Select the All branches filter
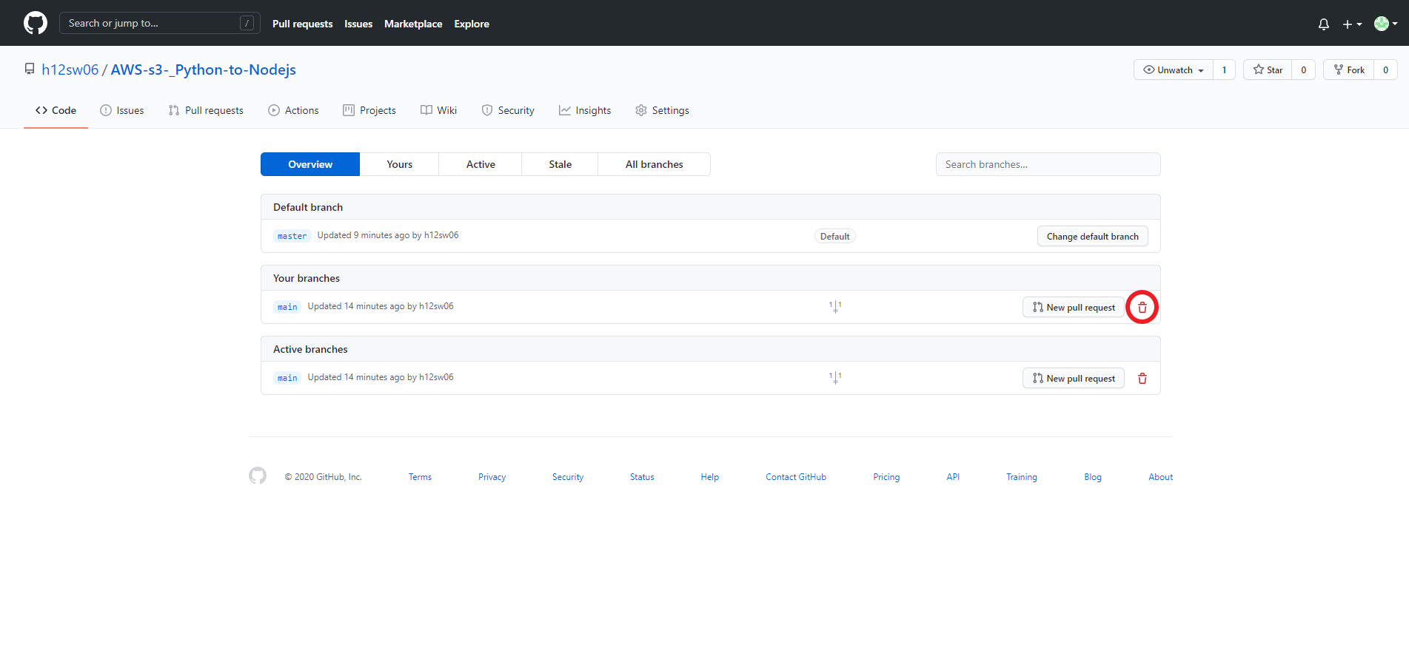Image resolution: width=1409 pixels, height=656 pixels. pos(655,164)
